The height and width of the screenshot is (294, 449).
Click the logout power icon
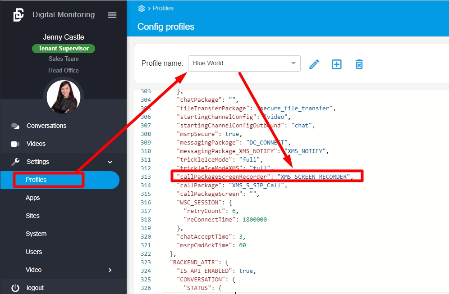15,288
